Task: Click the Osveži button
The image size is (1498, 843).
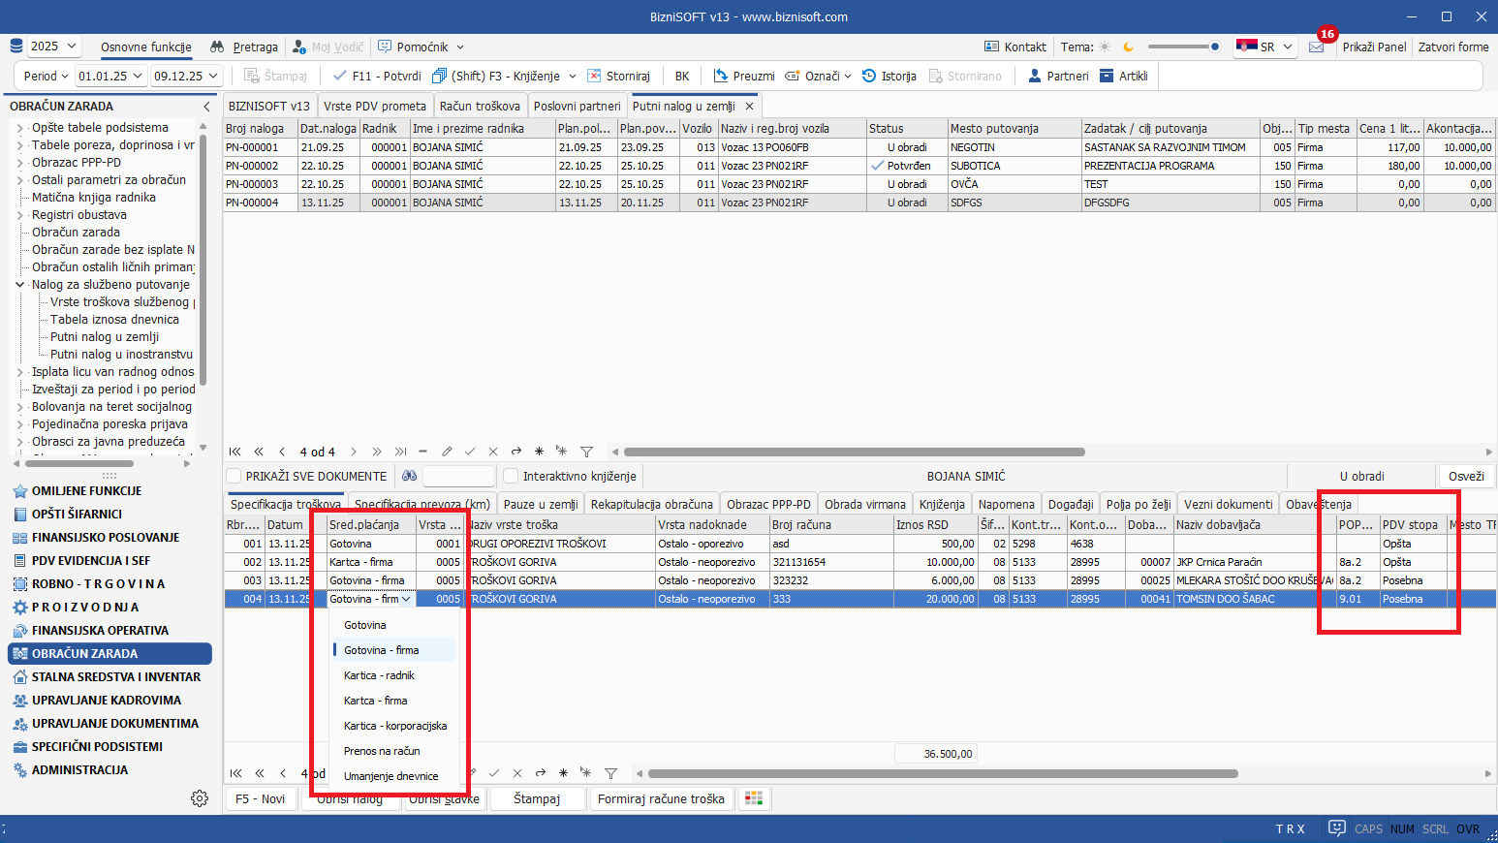Action: 1465,476
